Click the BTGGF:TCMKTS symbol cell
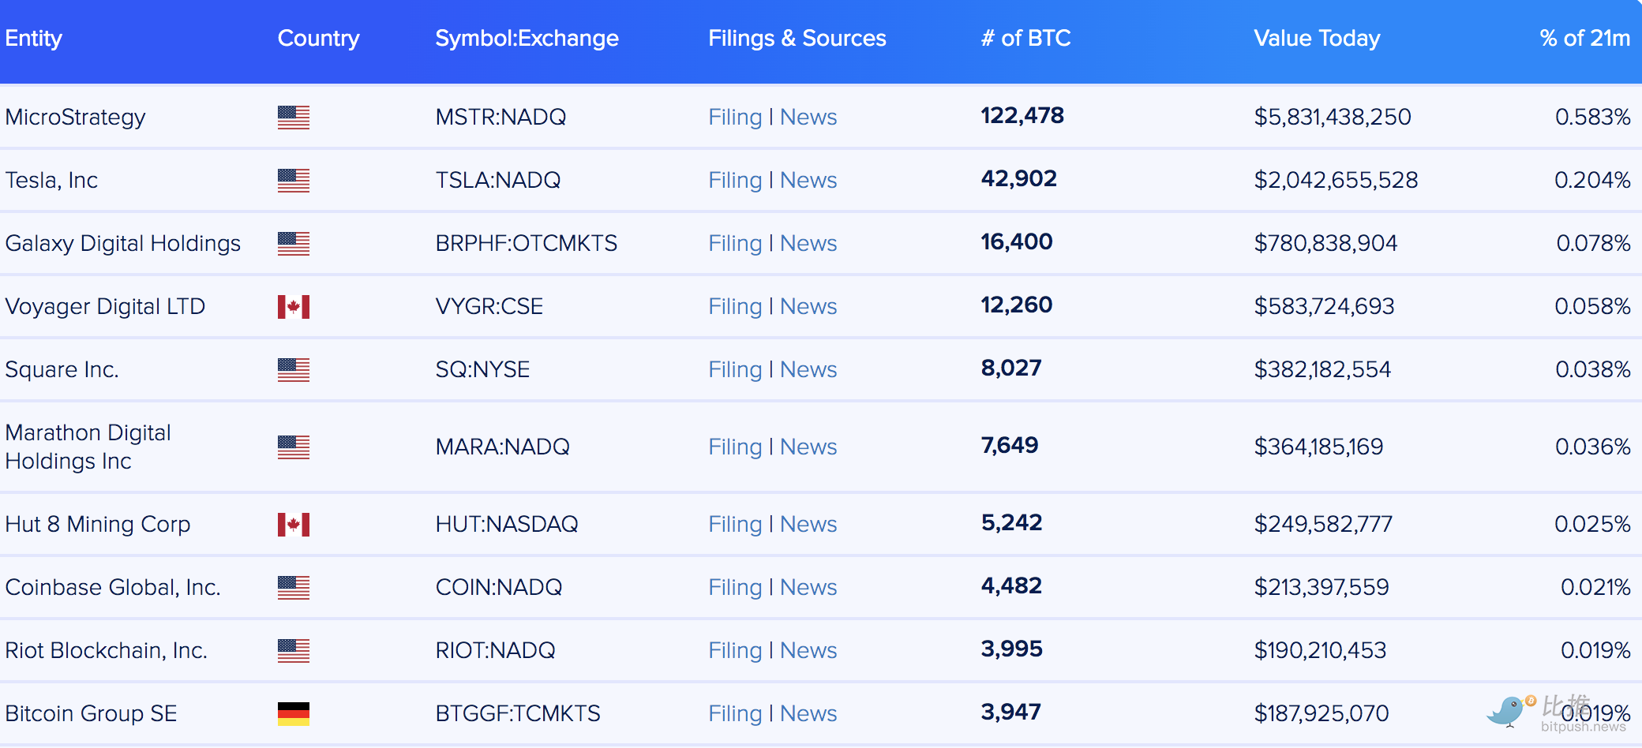Image resolution: width=1642 pixels, height=748 pixels. pos(518,713)
